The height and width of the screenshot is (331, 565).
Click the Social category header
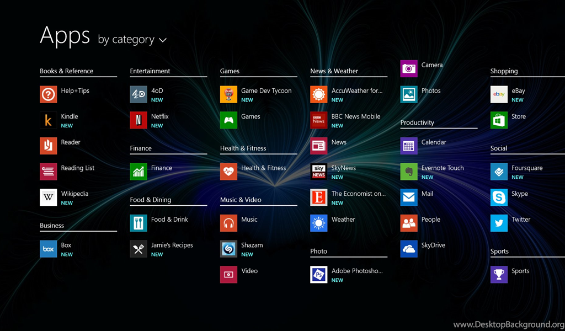click(498, 148)
